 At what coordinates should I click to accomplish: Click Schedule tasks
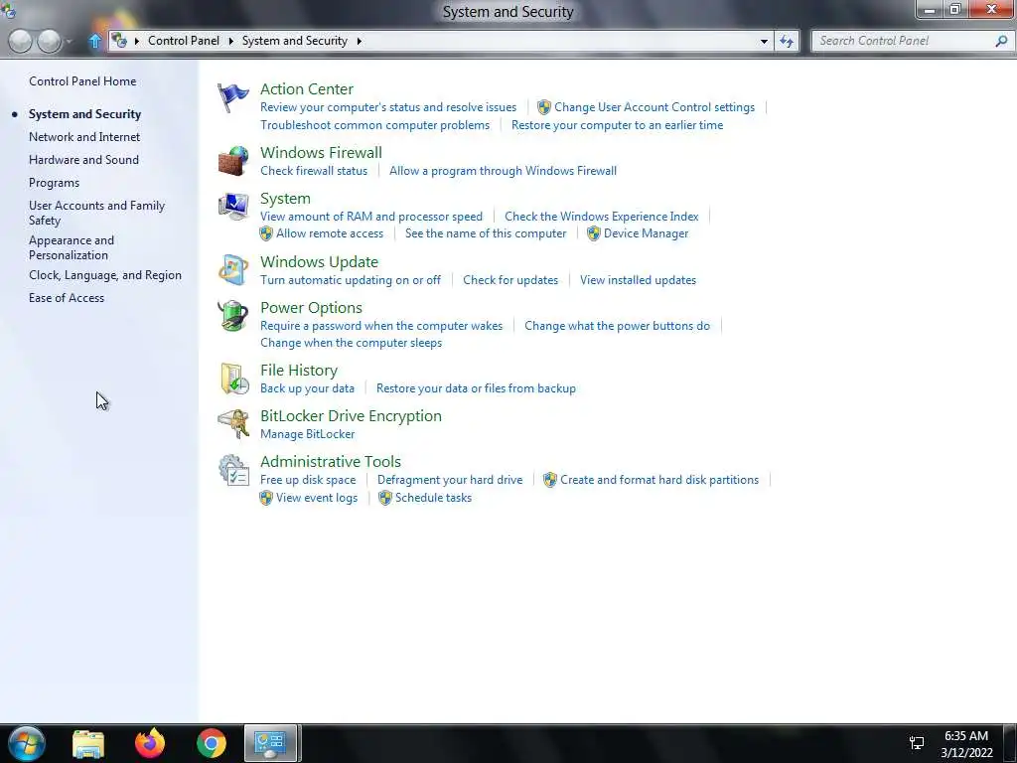click(x=433, y=498)
